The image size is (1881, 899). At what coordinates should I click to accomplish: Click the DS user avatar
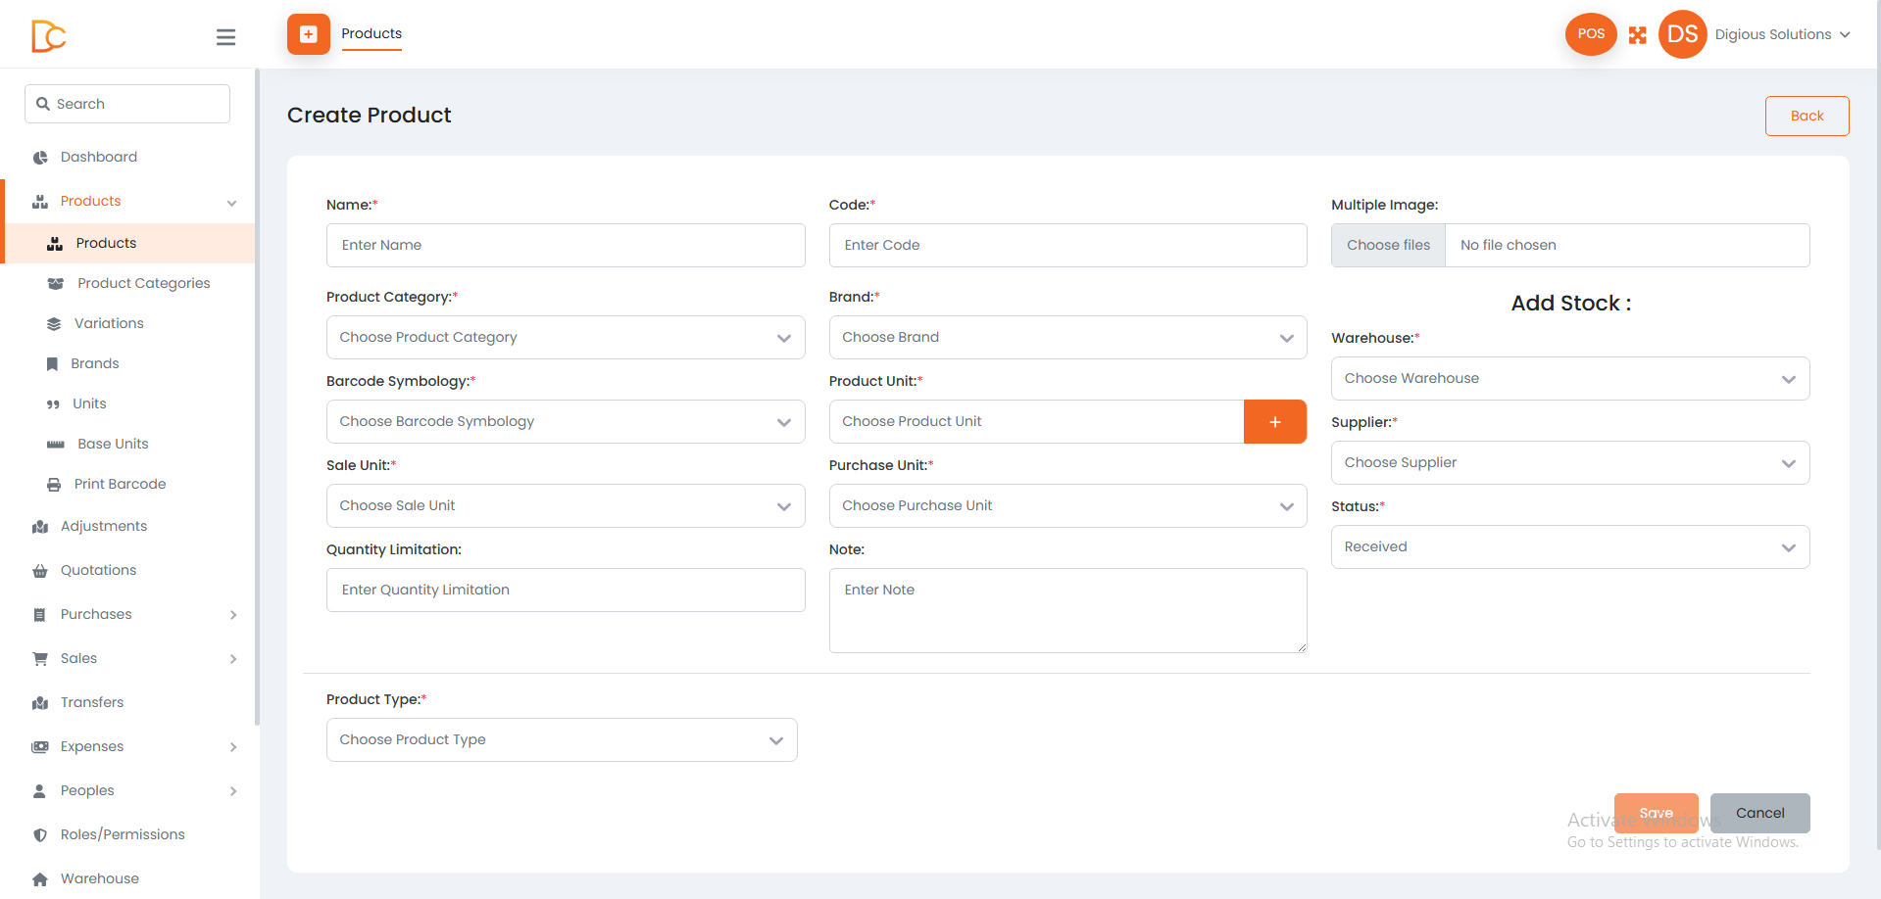click(1682, 34)
